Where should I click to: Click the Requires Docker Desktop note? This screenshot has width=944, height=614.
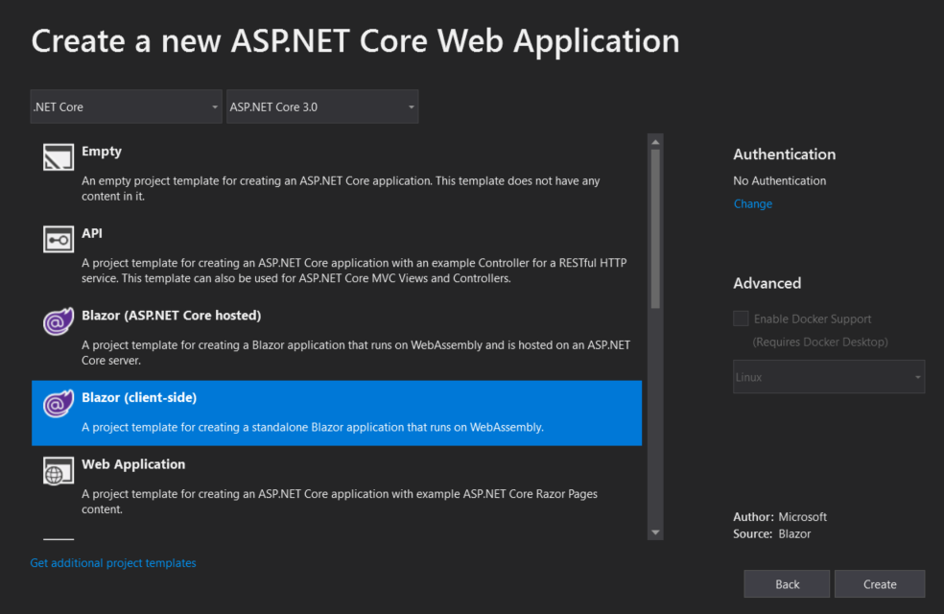pos(820,342)
